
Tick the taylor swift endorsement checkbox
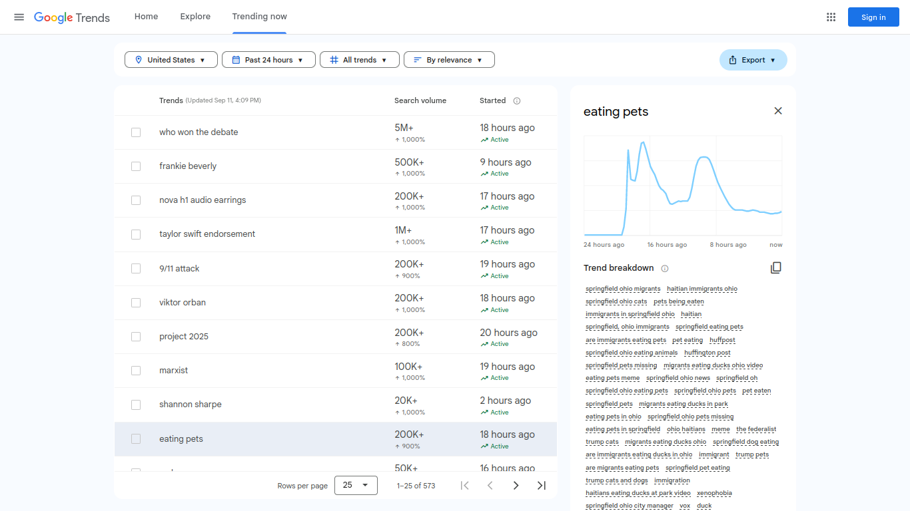(x=136, y=234)
